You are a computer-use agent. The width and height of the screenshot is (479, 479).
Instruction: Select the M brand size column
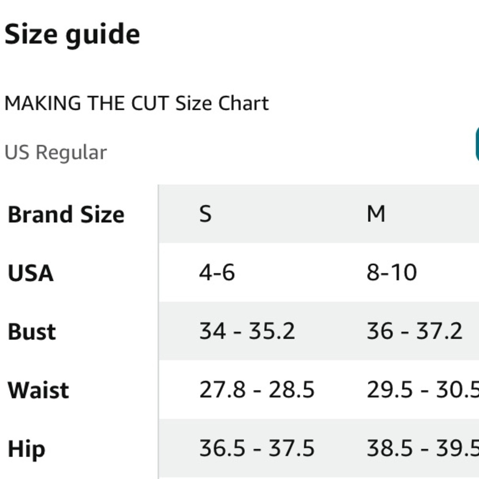[376, 214]
